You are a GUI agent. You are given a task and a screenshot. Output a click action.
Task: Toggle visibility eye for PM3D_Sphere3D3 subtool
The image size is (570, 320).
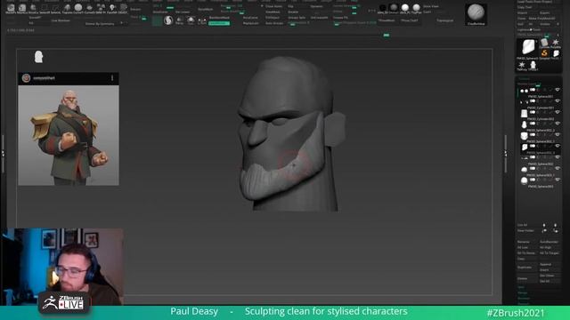[558, 180]
